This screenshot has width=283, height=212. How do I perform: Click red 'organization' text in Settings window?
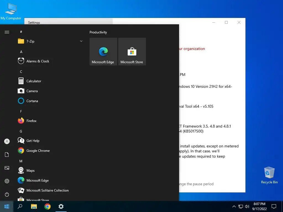pos(194,49)
